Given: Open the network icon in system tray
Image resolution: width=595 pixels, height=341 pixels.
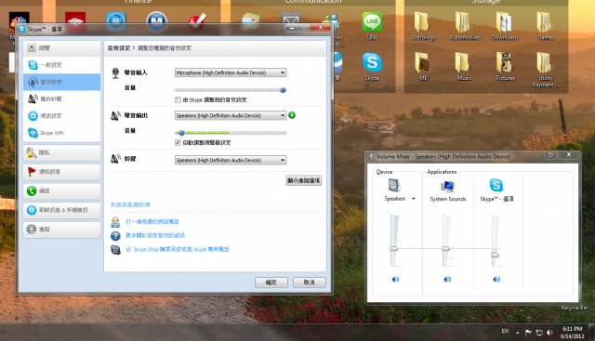Looking at the screenshot, I should (539, 333).
